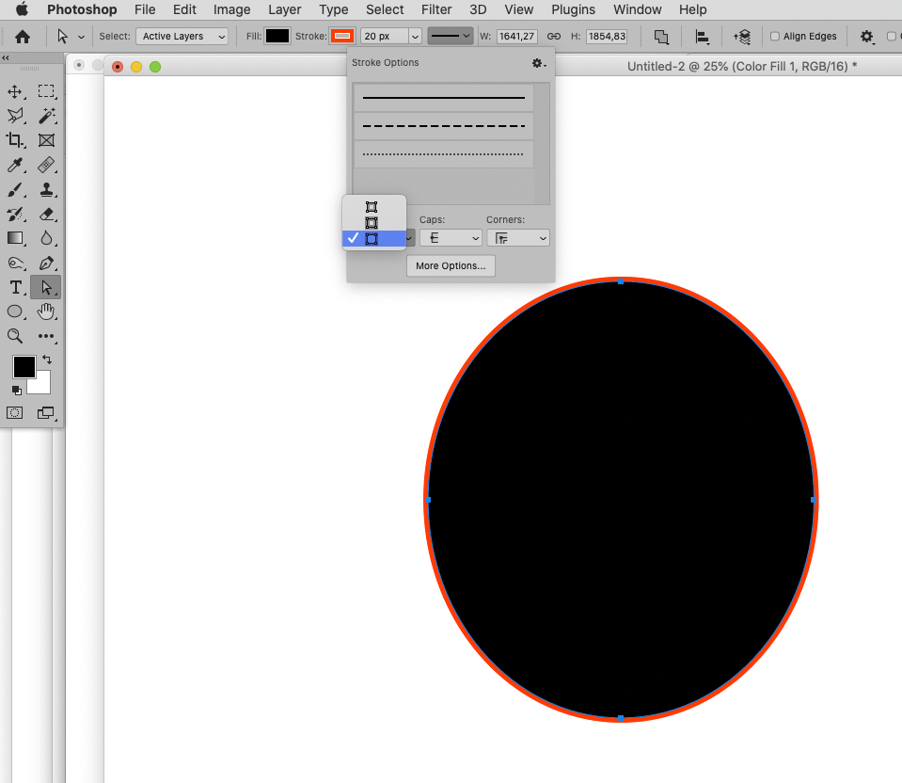Screen dimensions: 902x783
Task: Click the More Options button
Action: pos(450,265)
